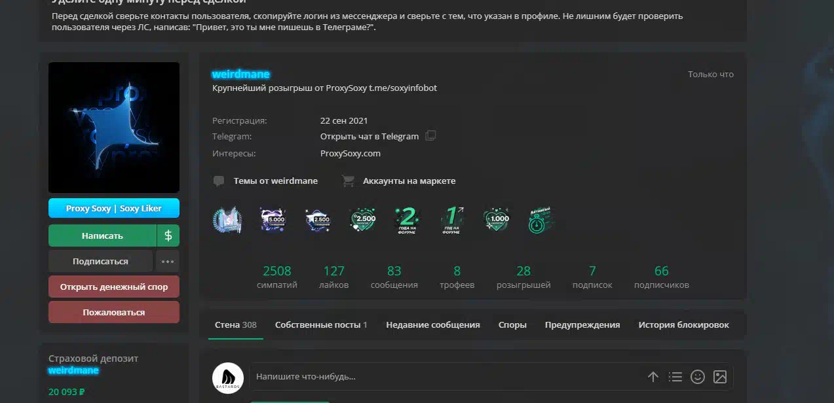Click the green 'Написать' button
Viewport: 834px width, 403px height.
pos(102,236)
